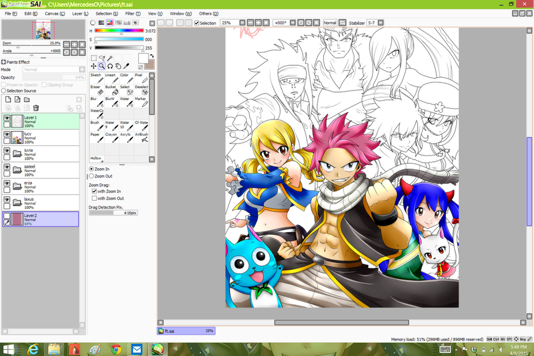Create a new normal layer
Viewport: 534px width, 356px height.
(x=8, y=100)
